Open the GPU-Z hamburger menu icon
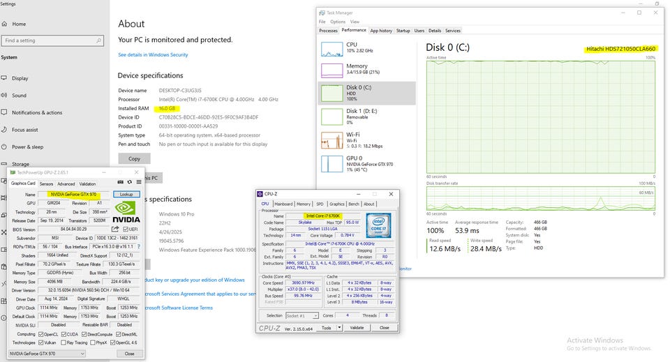 coord(139,183)
